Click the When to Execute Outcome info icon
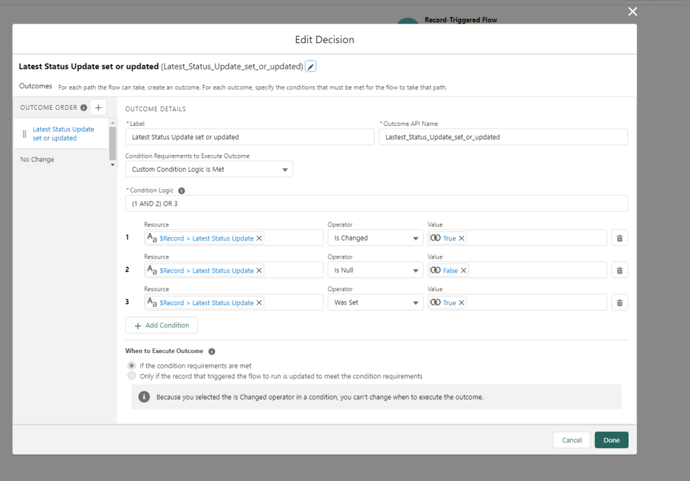This screenshot has height=481, width=690. tap(212, 351)
